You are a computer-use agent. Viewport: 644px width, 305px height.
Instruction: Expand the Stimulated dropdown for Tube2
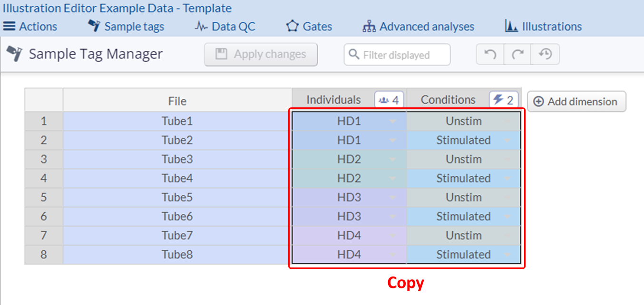[507, 141]
